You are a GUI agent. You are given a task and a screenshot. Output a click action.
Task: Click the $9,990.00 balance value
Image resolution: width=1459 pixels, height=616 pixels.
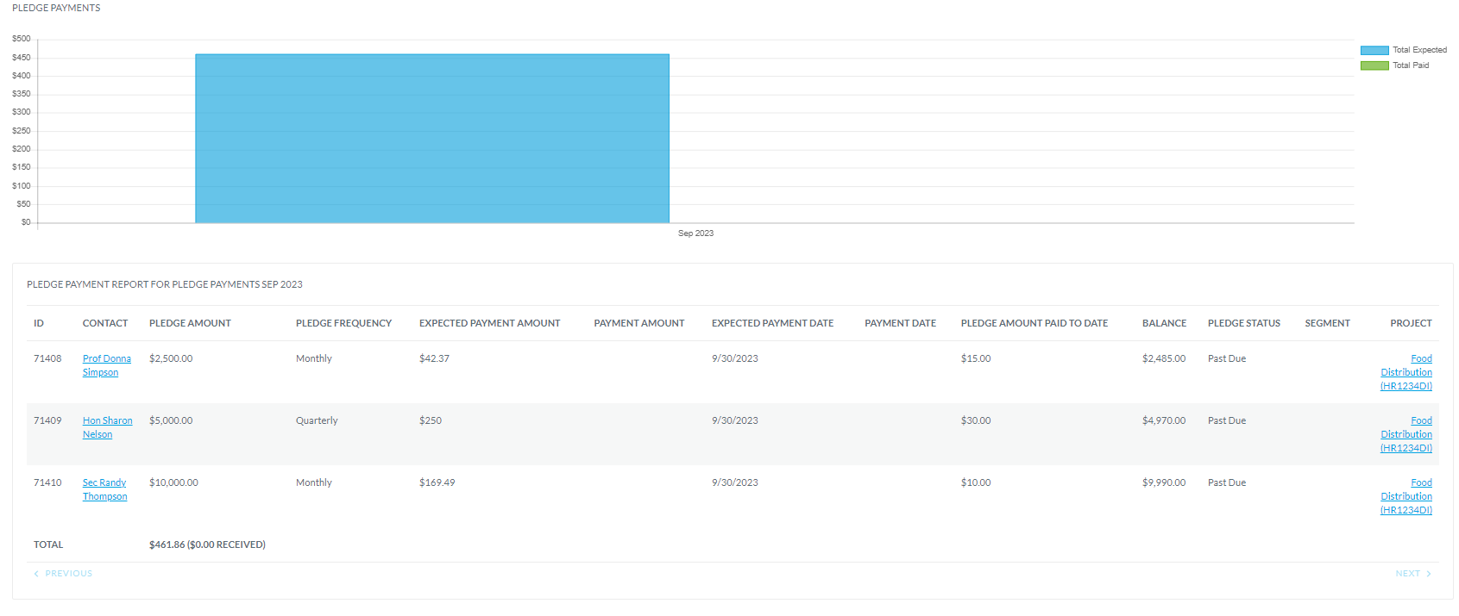(x=1164, y=482)
